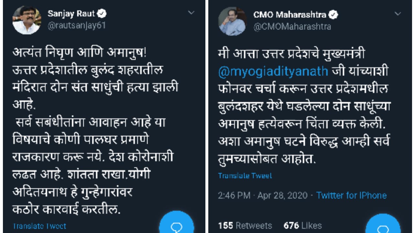414x233 pixels.
Task: Open the @rautsanjay61 handle
Action: 77,26
